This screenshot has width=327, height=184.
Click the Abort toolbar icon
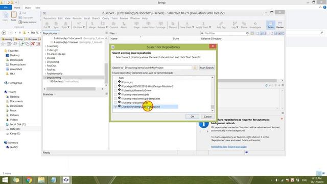124,25
